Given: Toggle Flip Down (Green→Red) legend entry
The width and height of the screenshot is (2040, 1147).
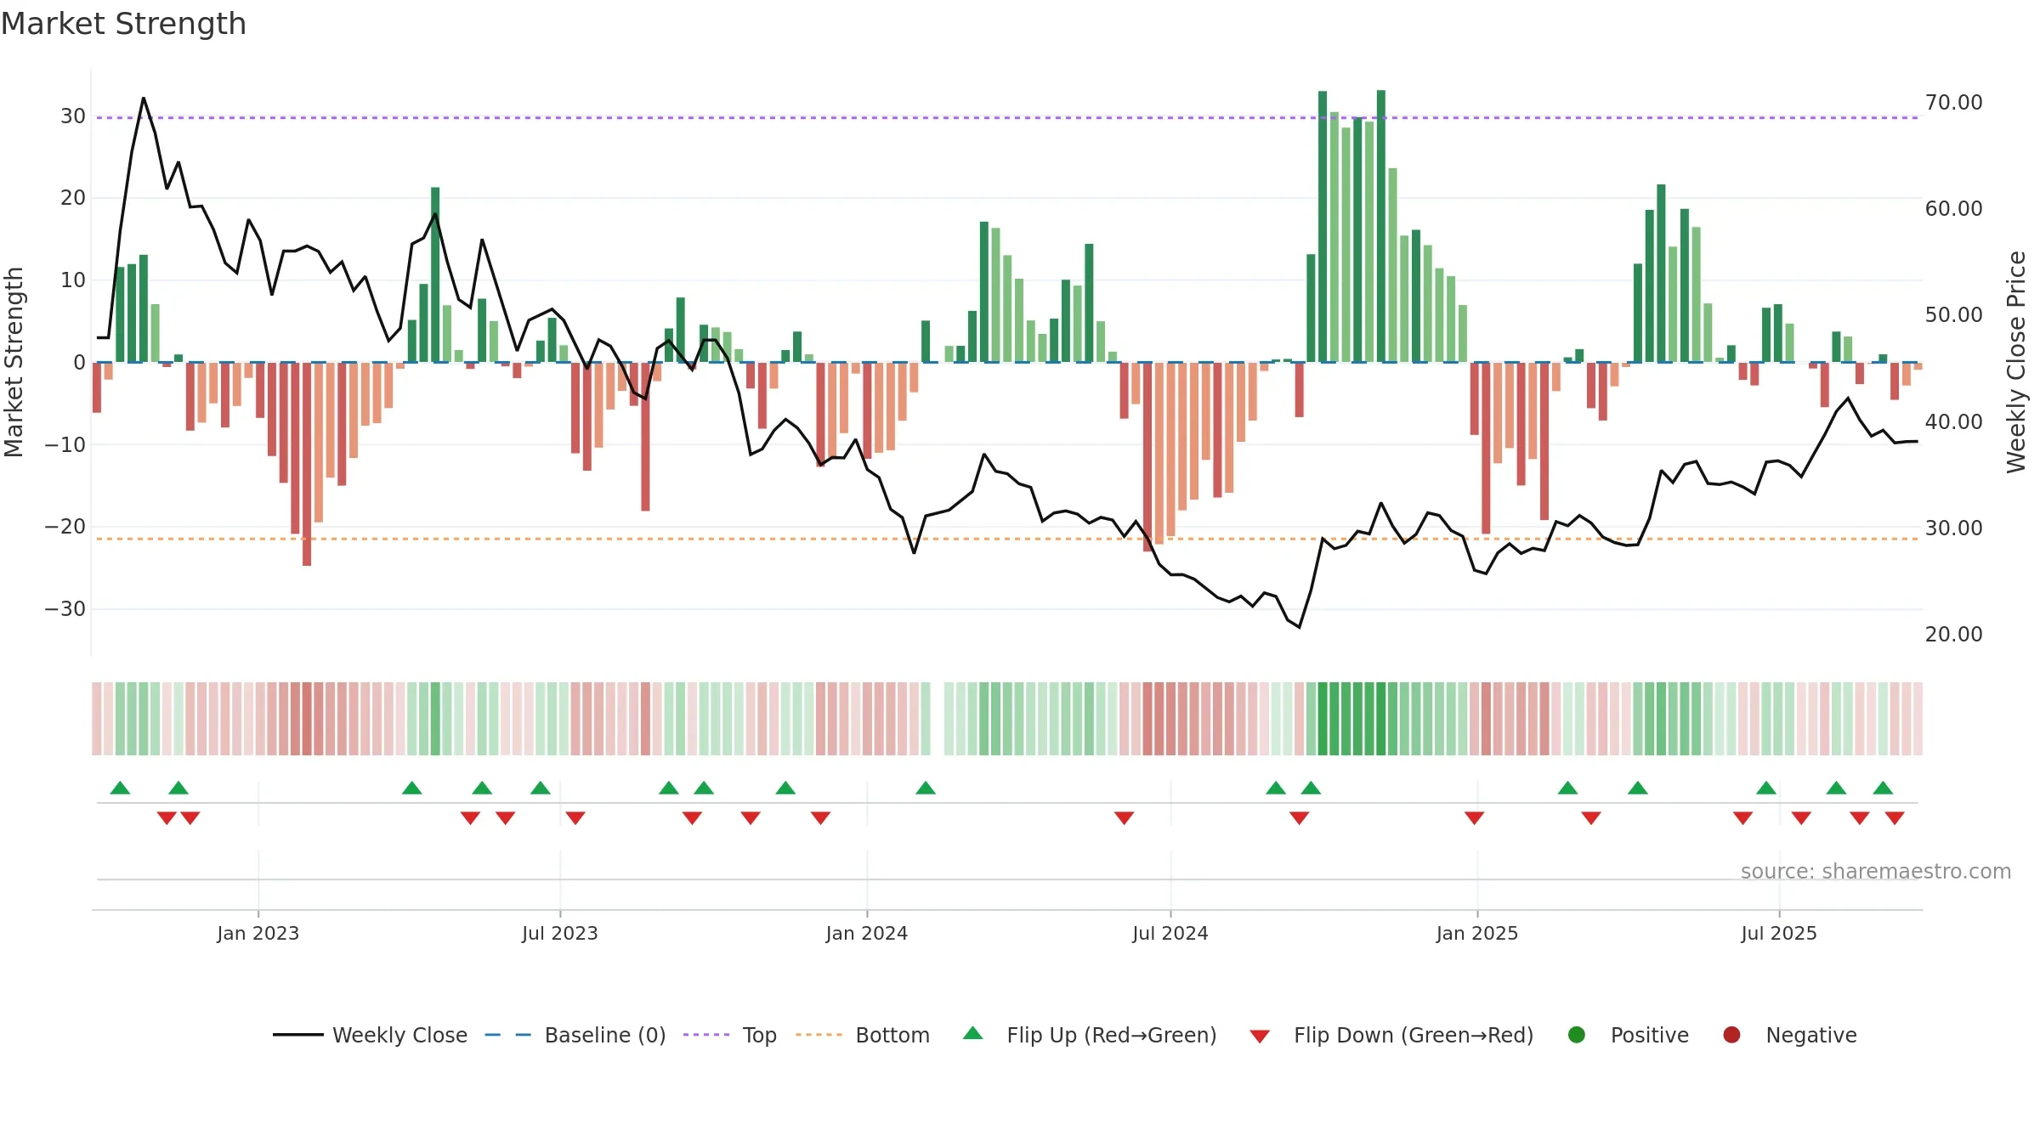Looking at the screenshot, I should (x=1391, y=1035).
